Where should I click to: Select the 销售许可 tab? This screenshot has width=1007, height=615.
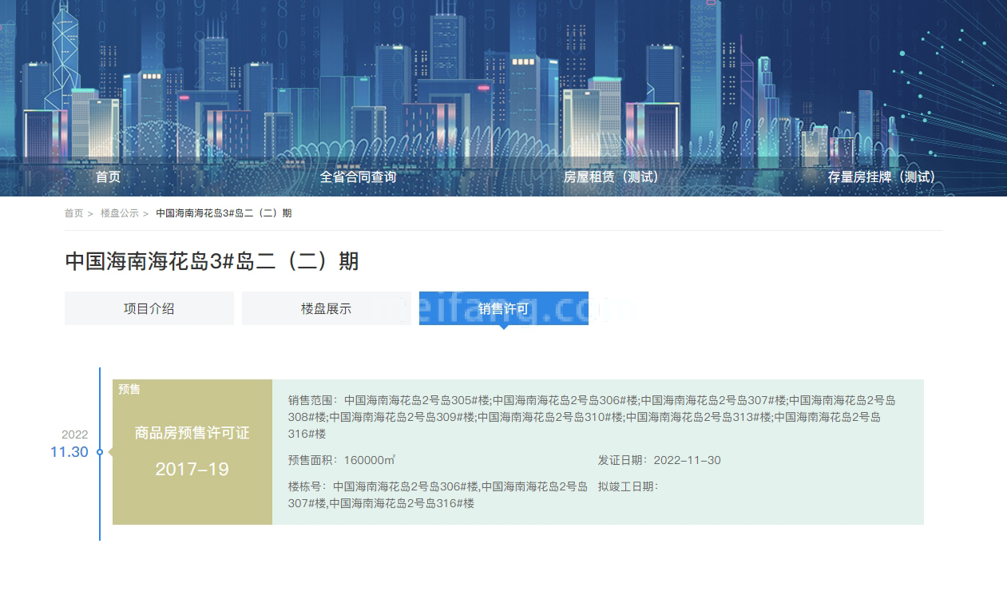click(503, 308)
